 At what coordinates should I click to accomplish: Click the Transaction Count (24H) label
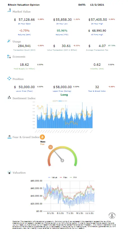click(x=24, y=50)
